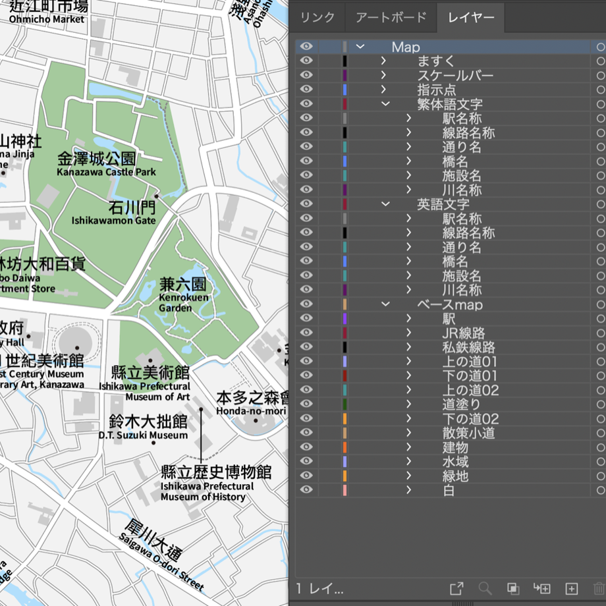606x606 pixels.
Task: Collapse the Map layer
Action: [360, 47]
